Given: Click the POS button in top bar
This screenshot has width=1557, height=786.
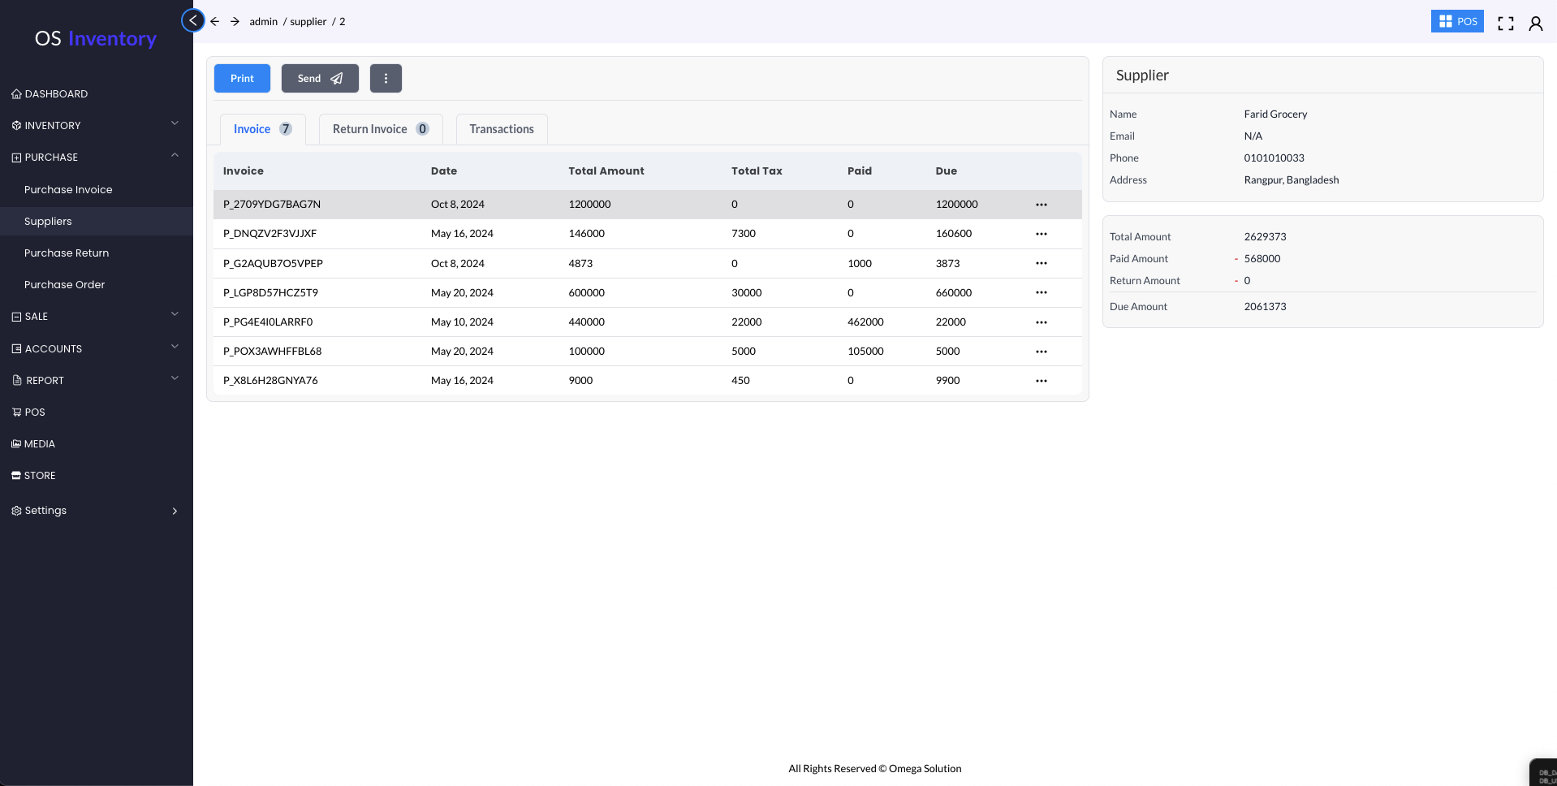Looking at the screenshot, I should pyautogui.click(x=1457, y=22).
